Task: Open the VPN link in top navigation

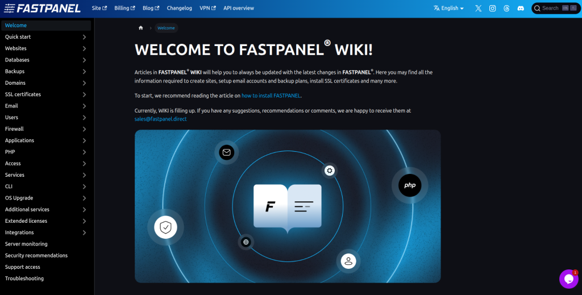Action: (x=207, y=8)
